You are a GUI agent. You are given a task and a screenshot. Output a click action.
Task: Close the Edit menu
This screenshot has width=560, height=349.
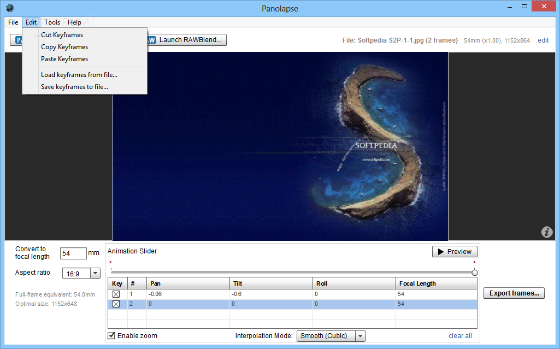pyautogui.click(x=31, y=22)
